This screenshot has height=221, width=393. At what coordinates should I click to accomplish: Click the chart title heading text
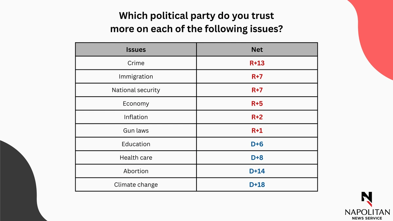coord(196,22)
